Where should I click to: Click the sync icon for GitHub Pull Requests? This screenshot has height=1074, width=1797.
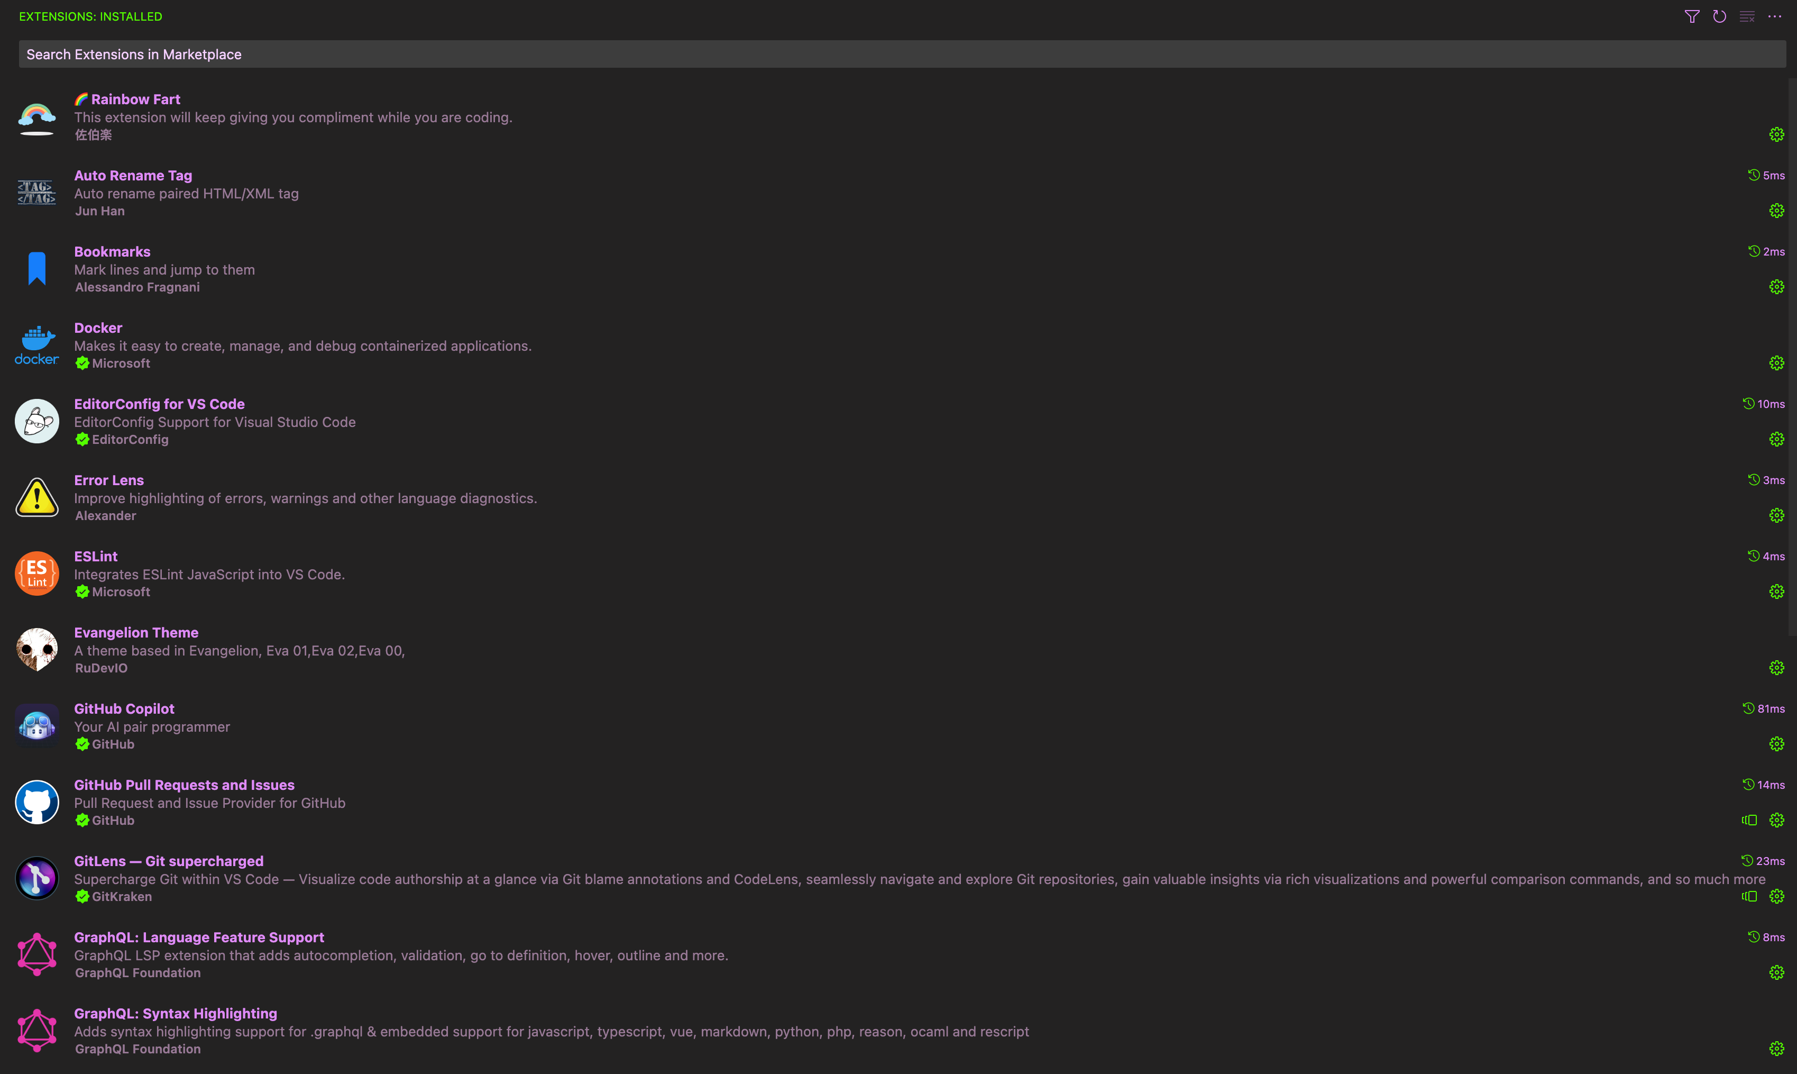(1748, 820)
